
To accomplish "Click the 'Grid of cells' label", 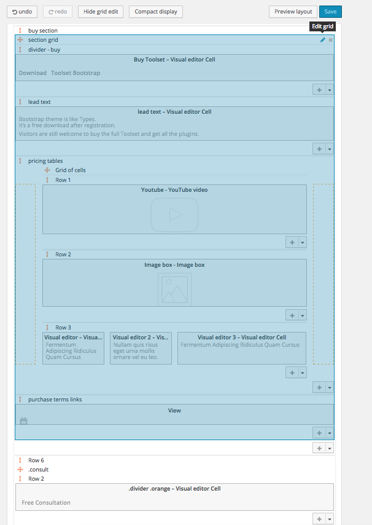I will click(x=71, y=170).
